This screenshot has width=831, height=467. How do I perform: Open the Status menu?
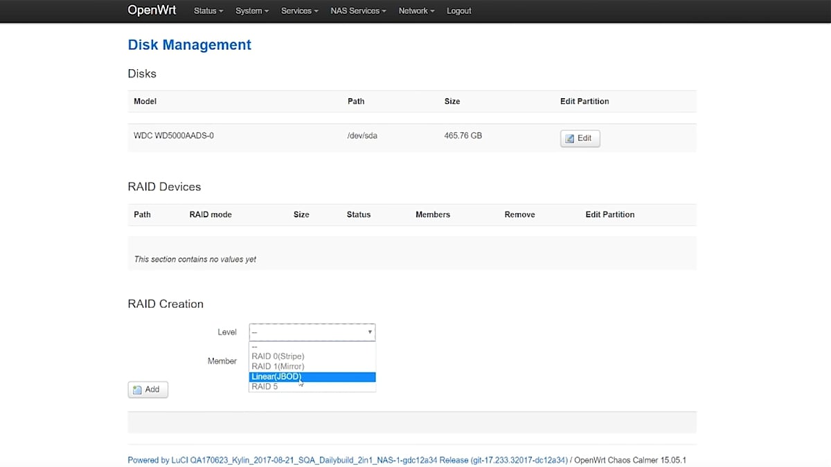[208, 11]
